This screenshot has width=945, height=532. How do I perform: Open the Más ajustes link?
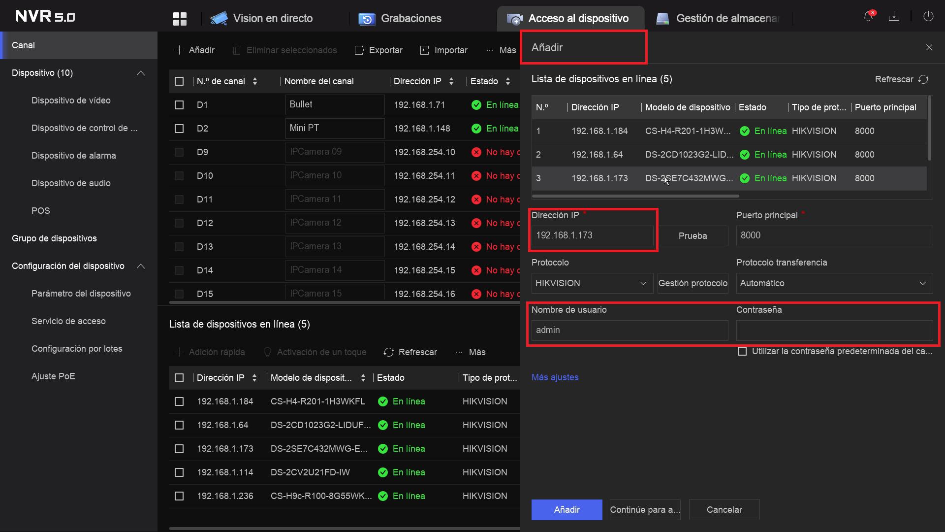[x=555, y=377]
